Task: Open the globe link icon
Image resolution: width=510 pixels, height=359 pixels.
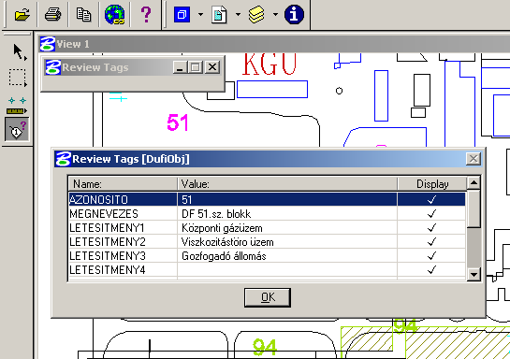Action: [x=114, y=15]
